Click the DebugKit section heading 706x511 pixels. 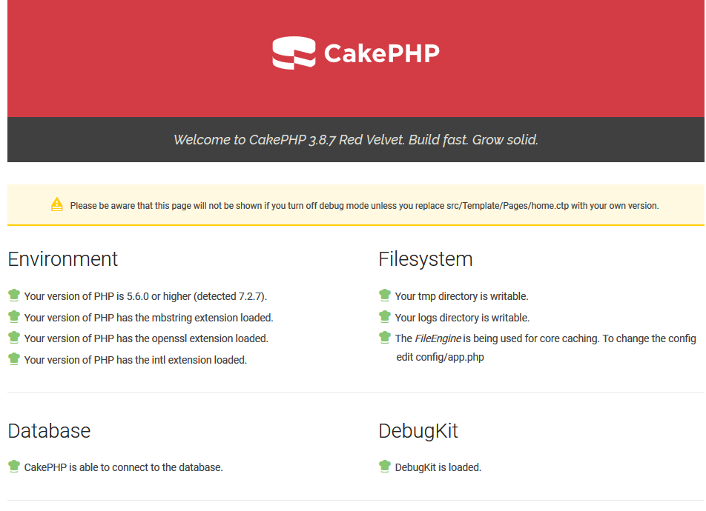pyautogui.click(x=418, y=431)
